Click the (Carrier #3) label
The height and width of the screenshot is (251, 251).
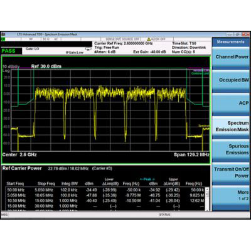(102, 169)
